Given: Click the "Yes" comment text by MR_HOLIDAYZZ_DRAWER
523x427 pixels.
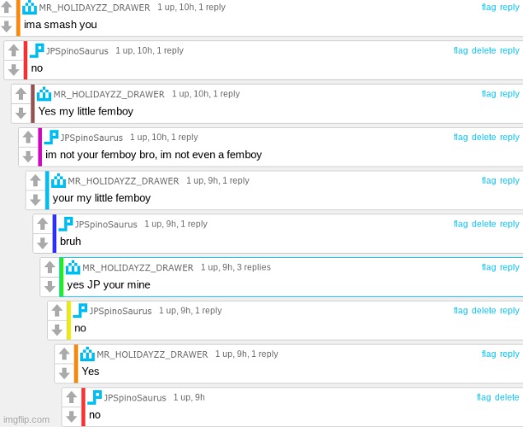Looking at the screenshot, I should pos(91,371).
